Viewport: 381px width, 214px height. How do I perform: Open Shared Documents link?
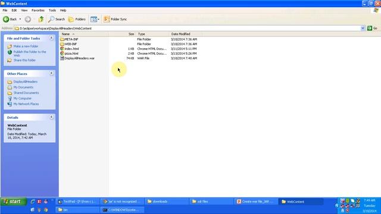pyautogui.click(x=26, y=93)
